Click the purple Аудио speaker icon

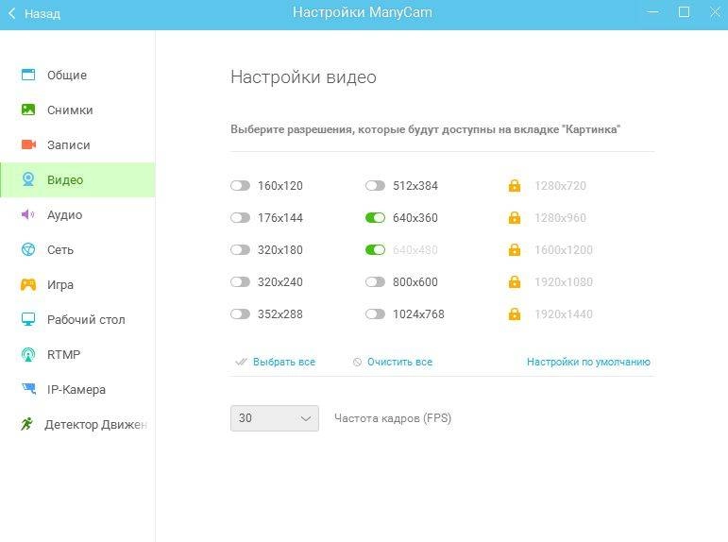(28, 214)
